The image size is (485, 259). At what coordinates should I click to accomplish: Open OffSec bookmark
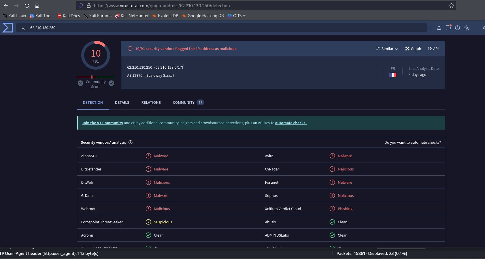(236, 16)
